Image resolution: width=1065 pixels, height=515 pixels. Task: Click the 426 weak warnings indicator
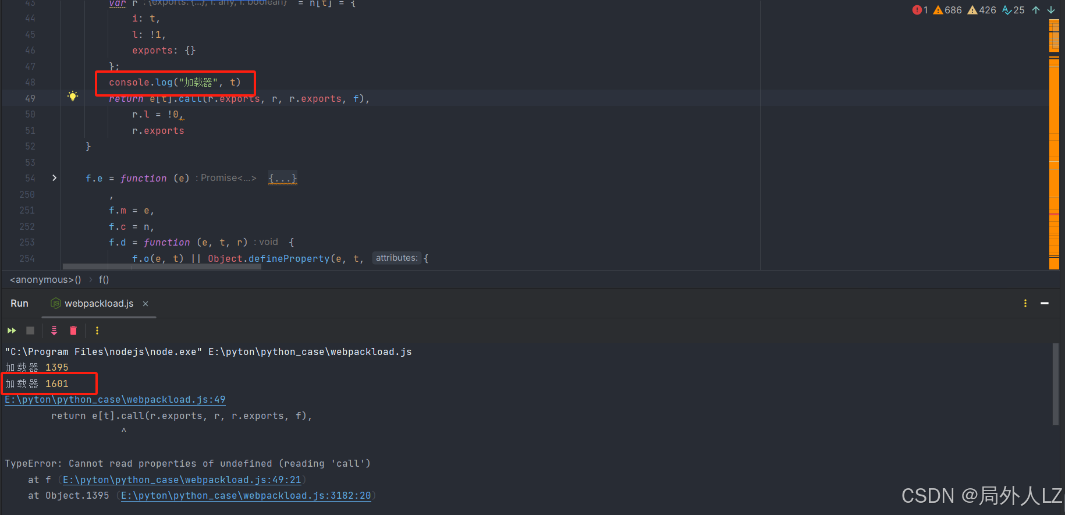point(982,10)
